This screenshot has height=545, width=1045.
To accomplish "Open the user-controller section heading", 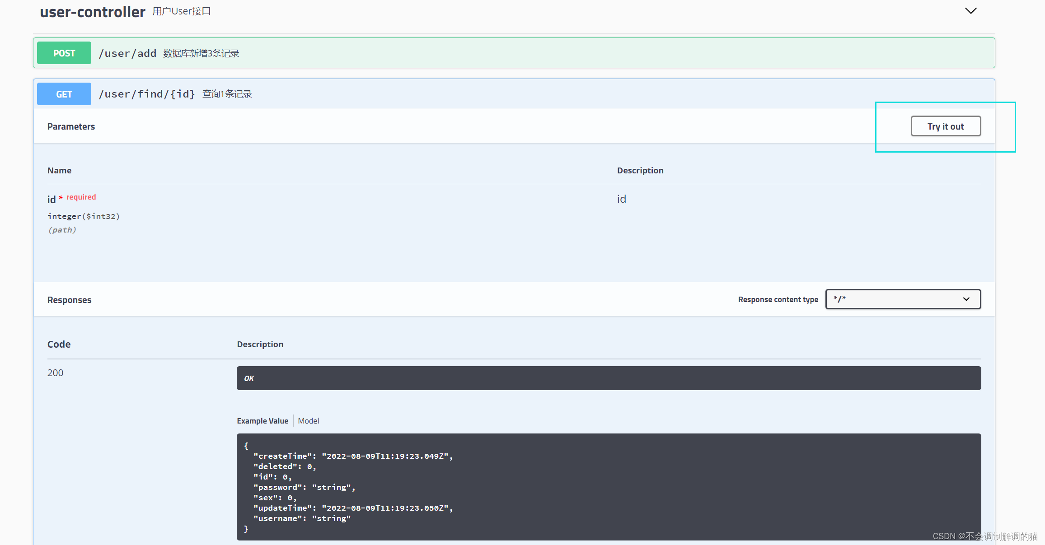I will (93, 12).
